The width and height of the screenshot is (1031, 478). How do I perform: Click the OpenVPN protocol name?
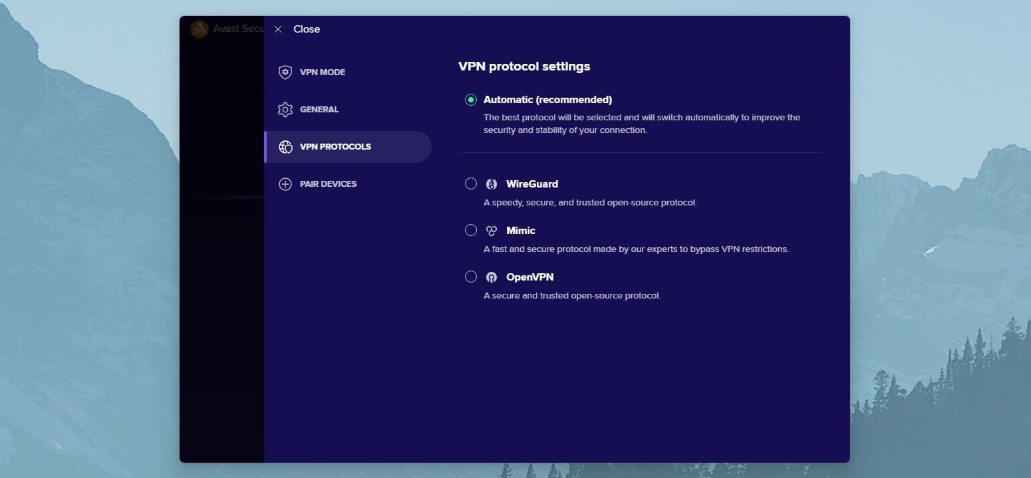tap(530, 277)
